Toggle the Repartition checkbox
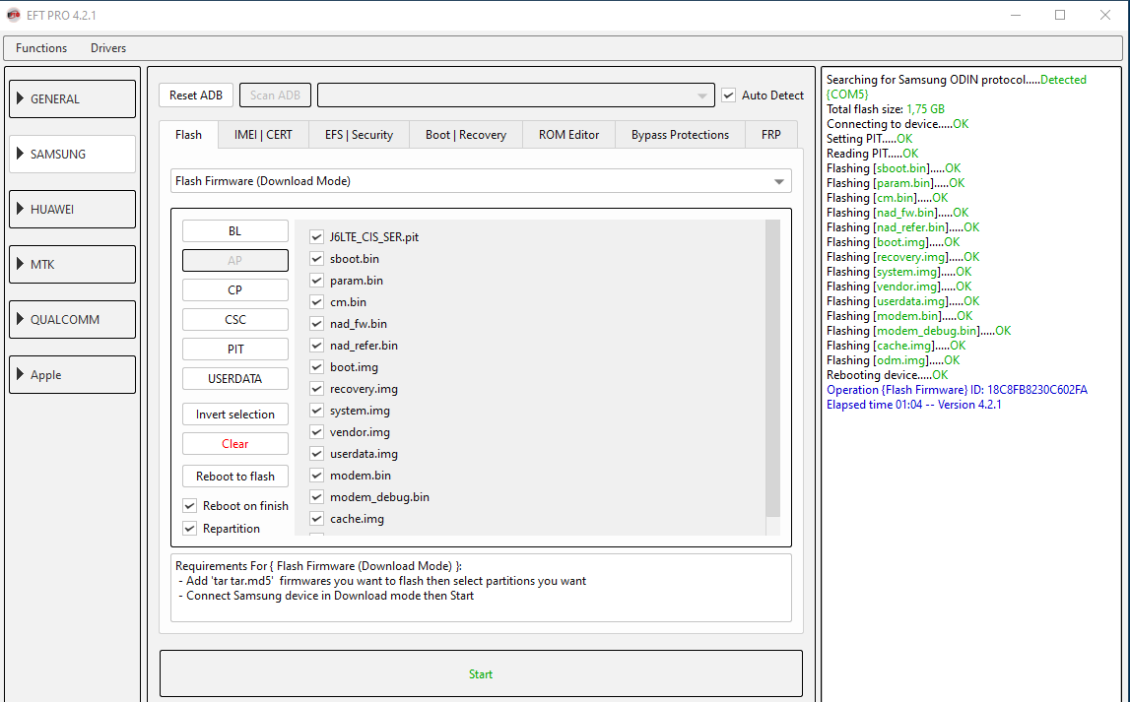 click(189, 529)
